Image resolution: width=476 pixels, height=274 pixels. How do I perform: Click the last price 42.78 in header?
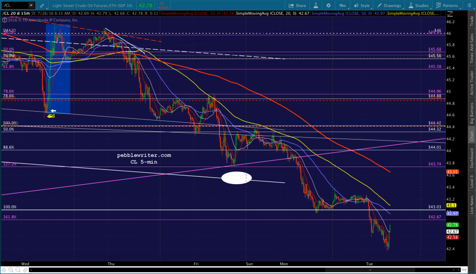pos(145,6)
